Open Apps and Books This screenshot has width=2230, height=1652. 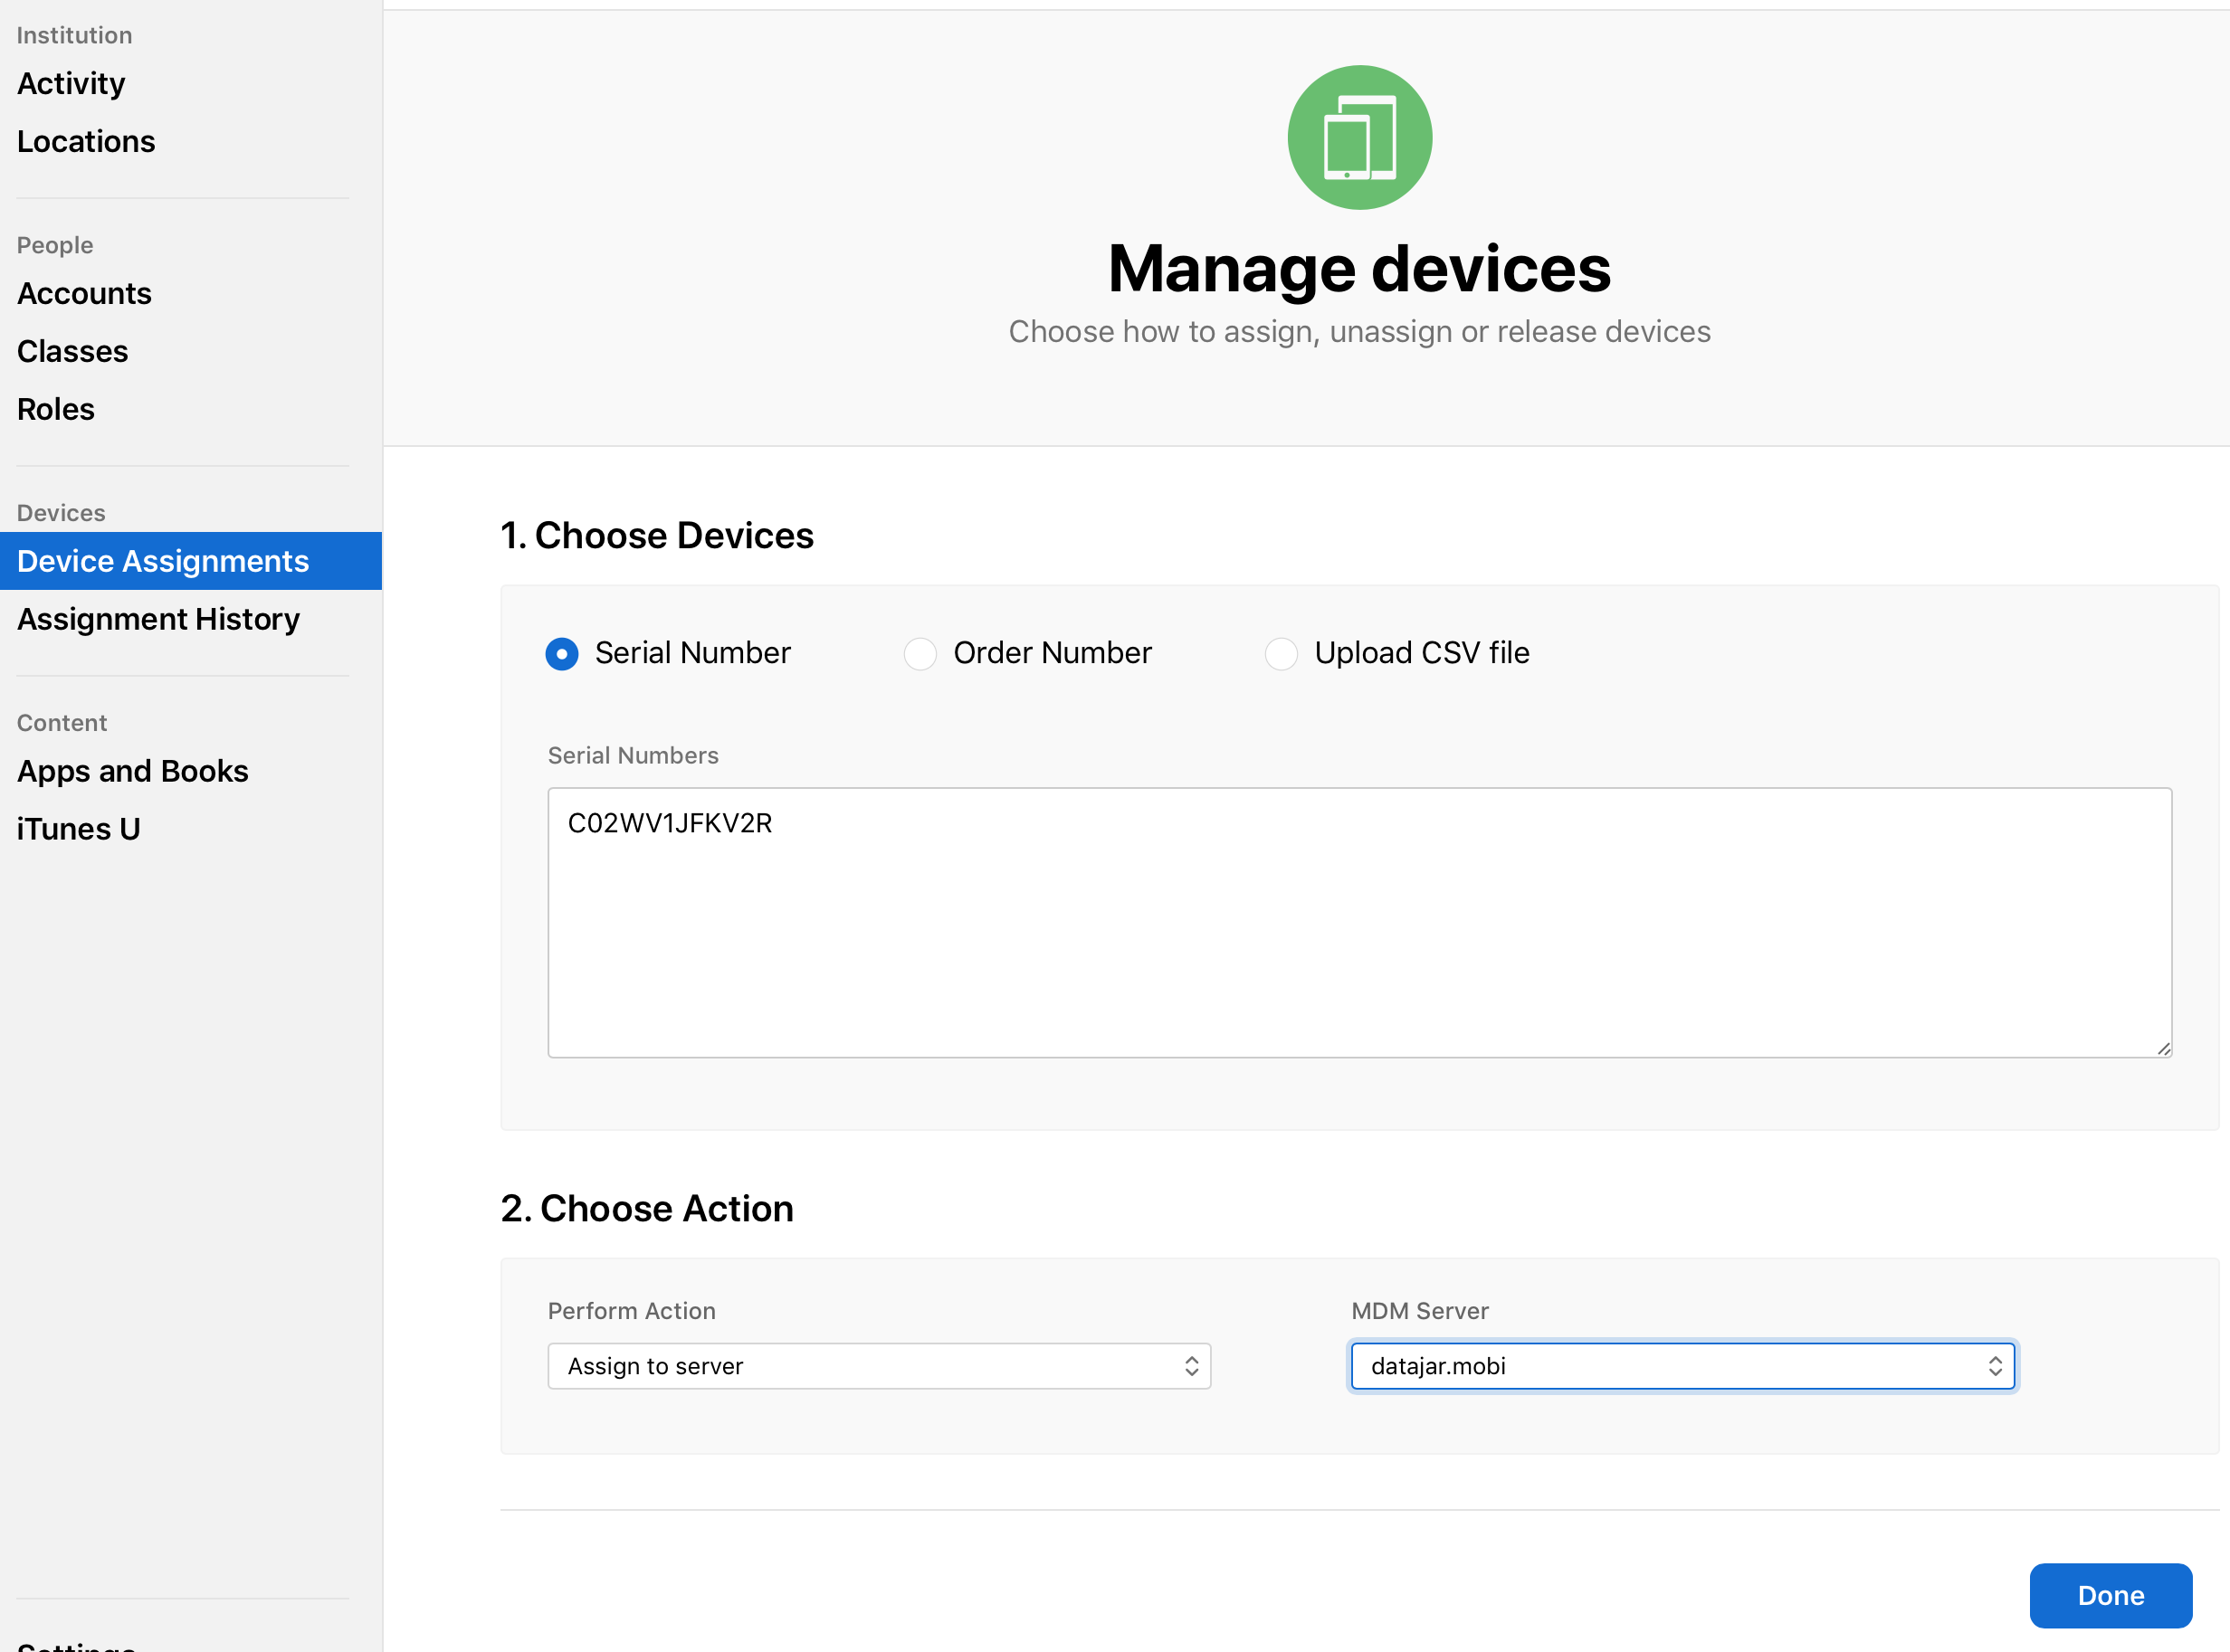click(132, 771)
